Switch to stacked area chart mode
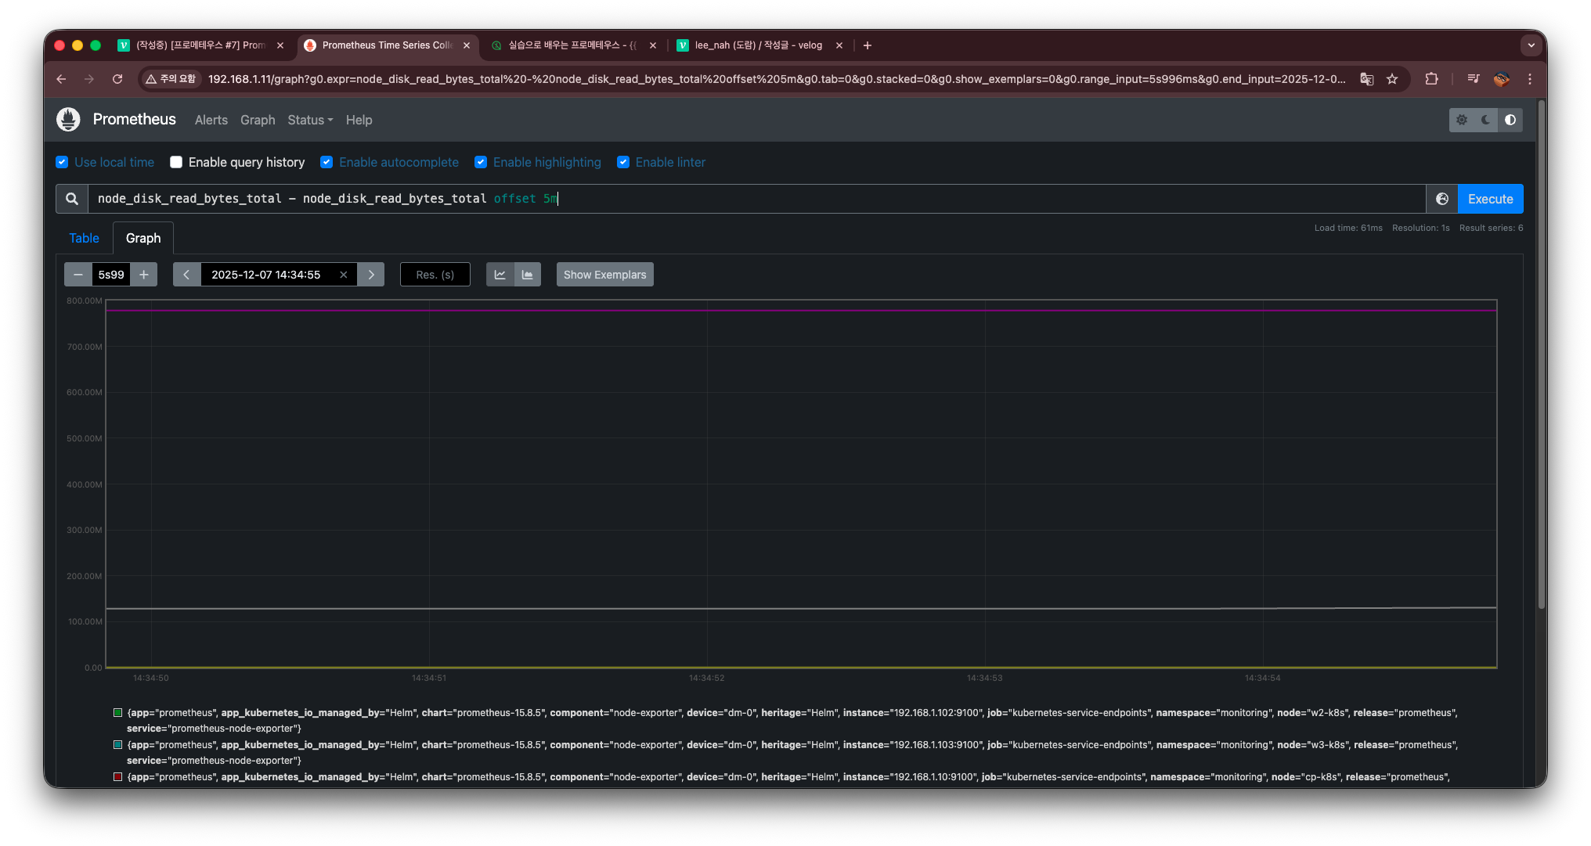Image resolution: width=1591 pixels, height=846 pixels. (x=528, y=275)
